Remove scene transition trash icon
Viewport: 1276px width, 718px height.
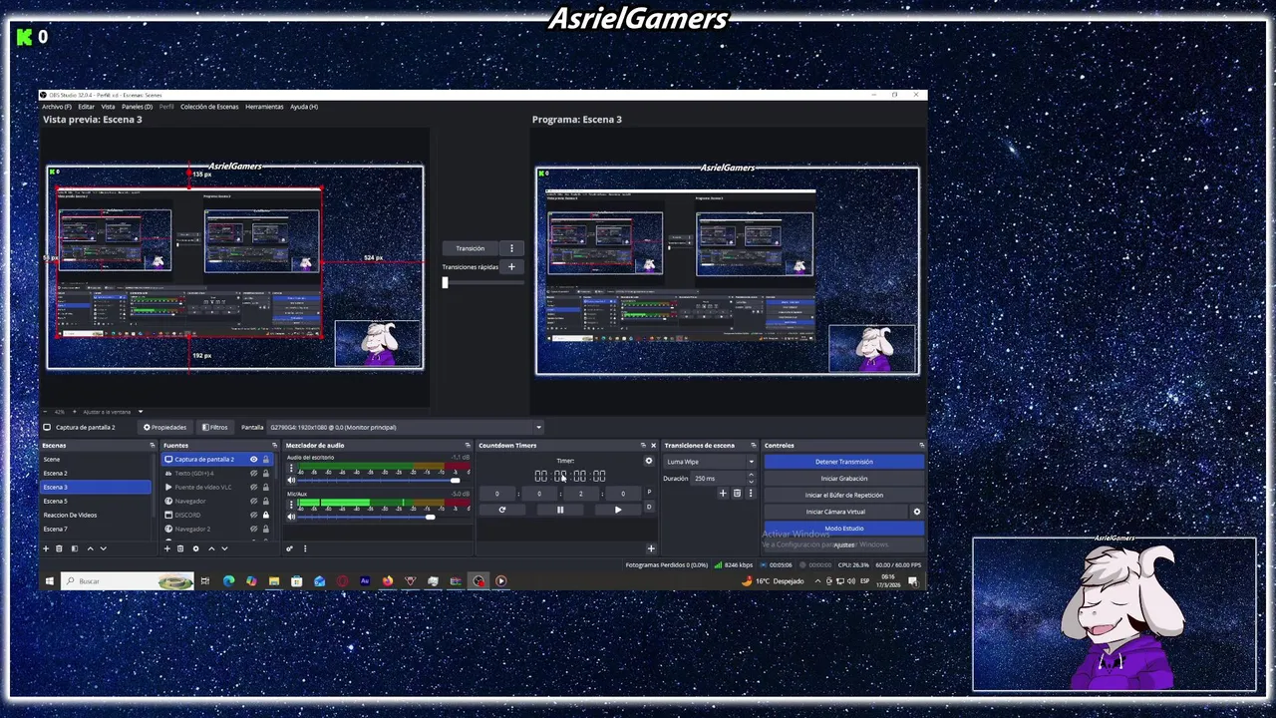[x=737, y=493]
